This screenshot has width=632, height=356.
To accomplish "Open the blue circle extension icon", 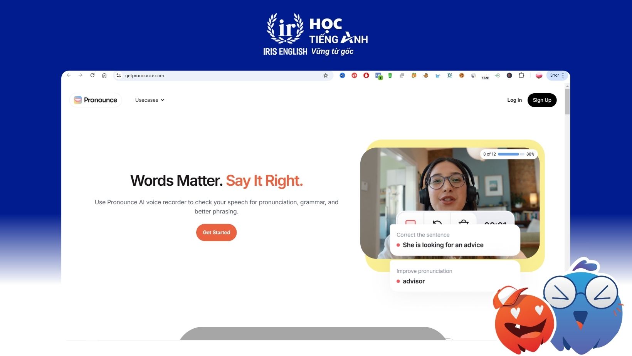I will click(342, 76).
